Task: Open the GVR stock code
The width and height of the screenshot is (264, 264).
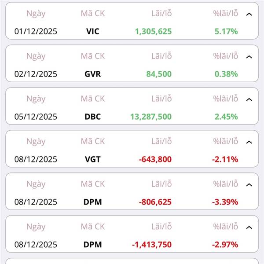Action: pyautogui.click(x=92, y=74)
